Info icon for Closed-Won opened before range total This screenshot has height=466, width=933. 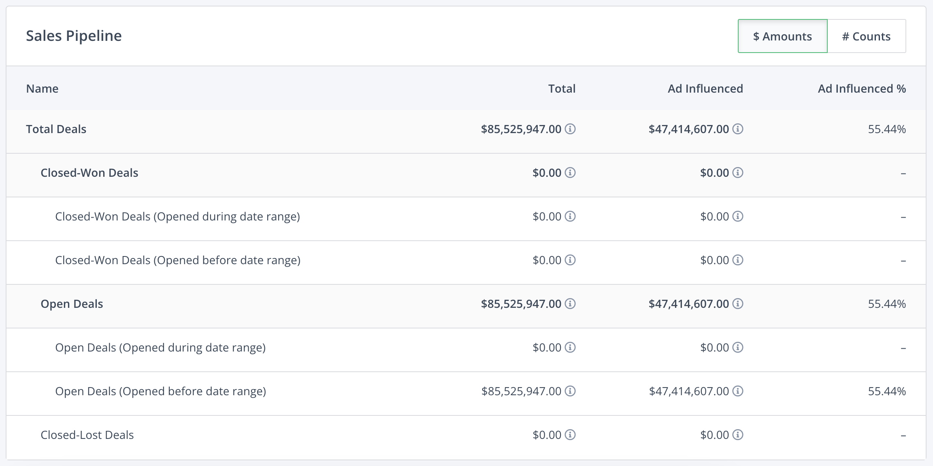tap(570, 260)
